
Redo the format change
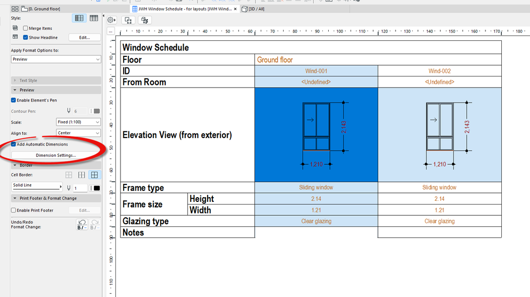pyautogui.click(x=95, y=225)
